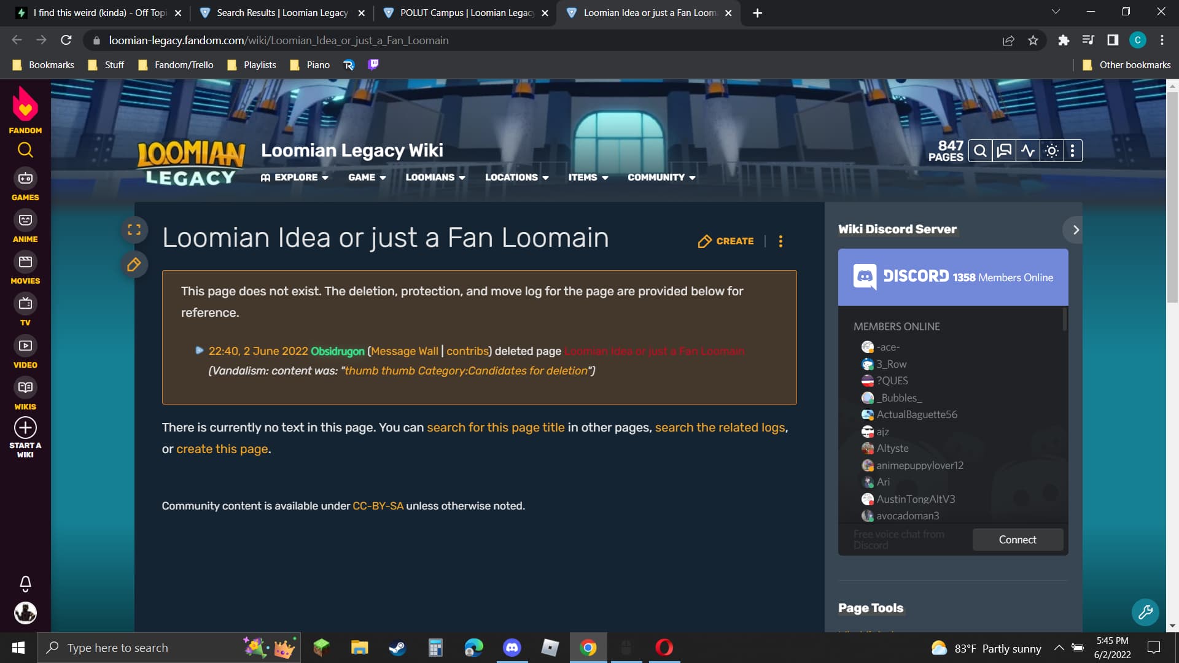Open the Wikis section icon
This screenshot has height=663, width=1179.
tap(25, 387)
